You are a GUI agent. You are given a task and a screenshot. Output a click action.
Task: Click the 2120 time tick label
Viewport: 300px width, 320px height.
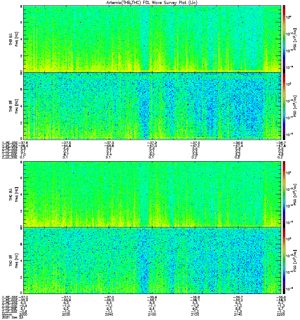195,314
